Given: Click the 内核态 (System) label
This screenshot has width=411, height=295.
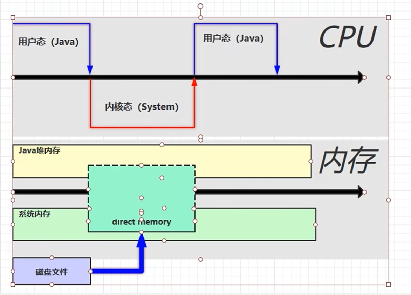Looking at the screenshot, I should (142, 107).
